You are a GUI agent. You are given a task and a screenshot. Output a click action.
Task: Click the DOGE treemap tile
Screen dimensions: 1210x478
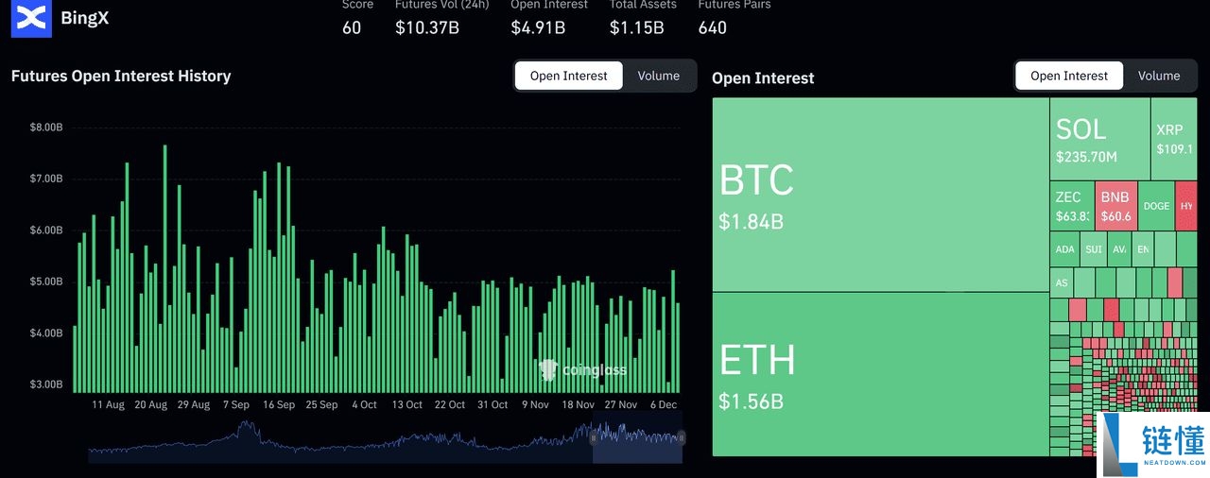click(1156, 206)
